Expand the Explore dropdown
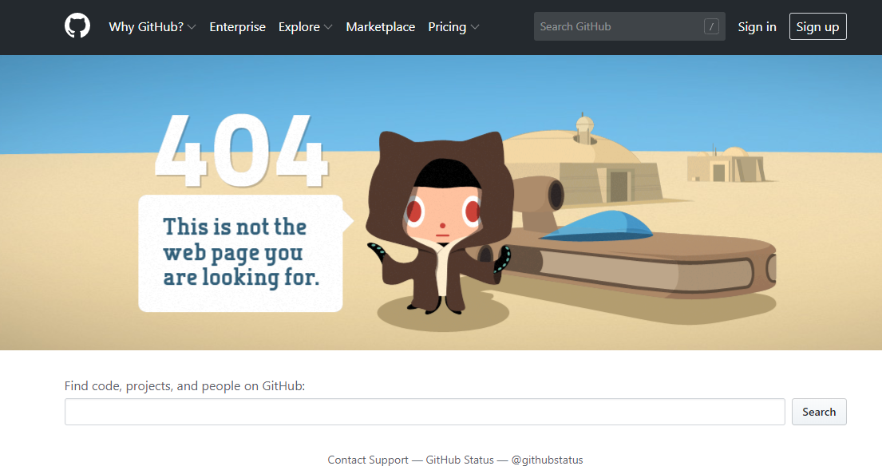 tap(306, 27)
